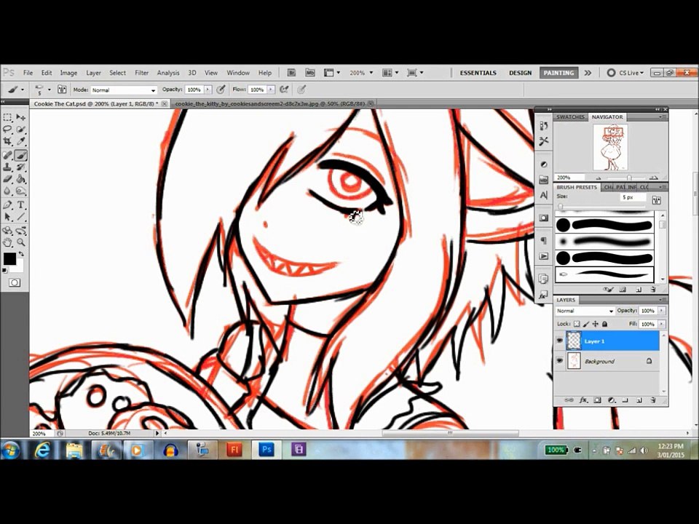Select the Layers panel tab
The image size is (699, 524).
click(x=566, y=300)
